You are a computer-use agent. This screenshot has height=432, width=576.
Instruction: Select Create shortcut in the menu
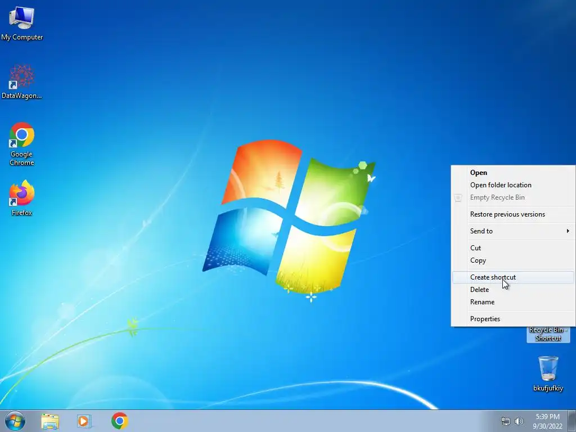[513, 277]
